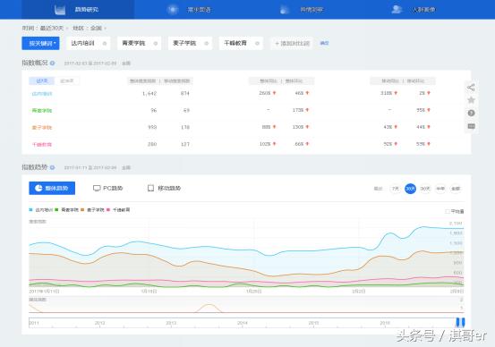495x347 pixels.
Task: Click the 2012 mark on timeline
Action: click(x=99, y=323)
